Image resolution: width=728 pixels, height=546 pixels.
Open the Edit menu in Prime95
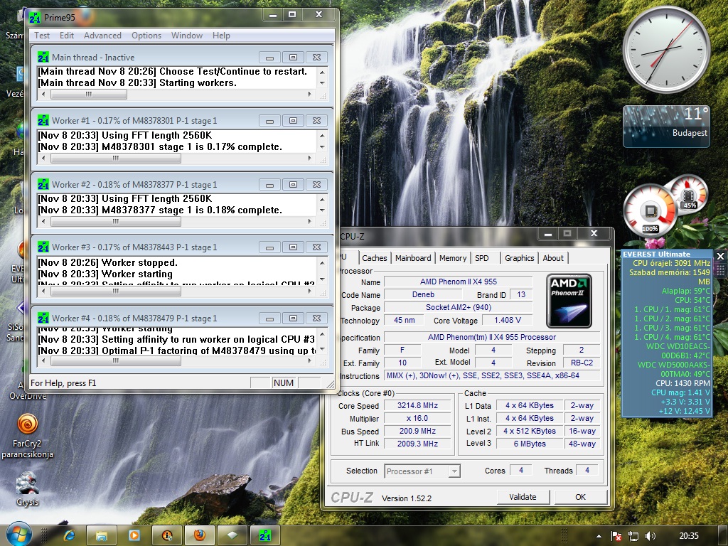point(66,36)
